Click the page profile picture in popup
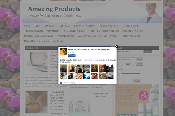The width and height of the screenshot is (175, 116). (x=64, y=52)
